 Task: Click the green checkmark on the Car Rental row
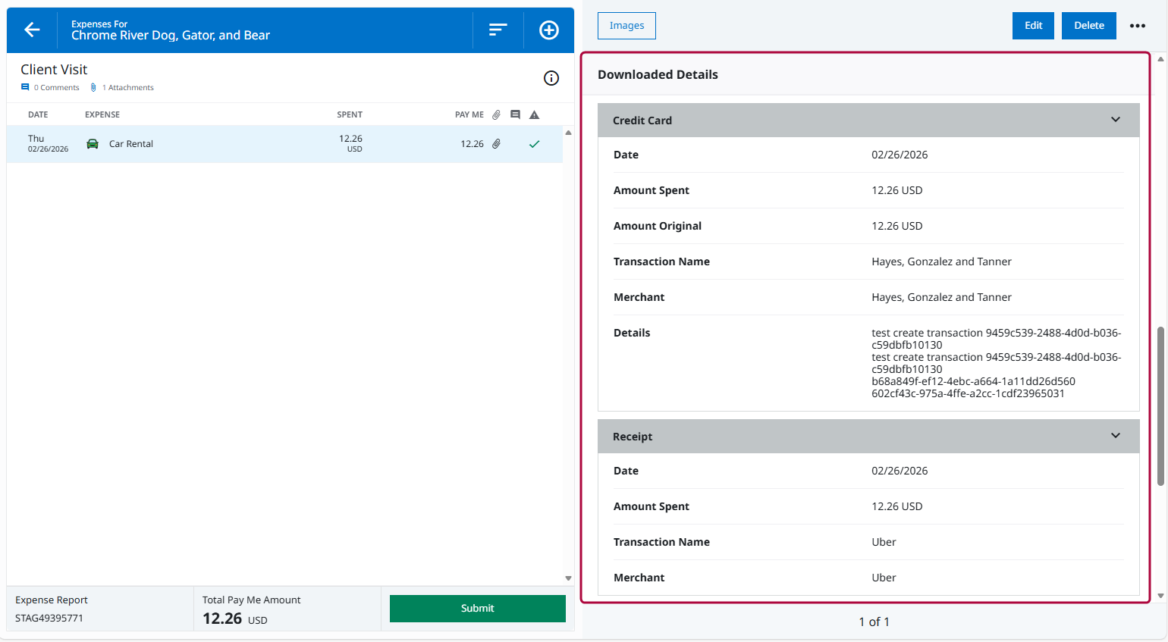pyautogui.click(x=534, y=143)
